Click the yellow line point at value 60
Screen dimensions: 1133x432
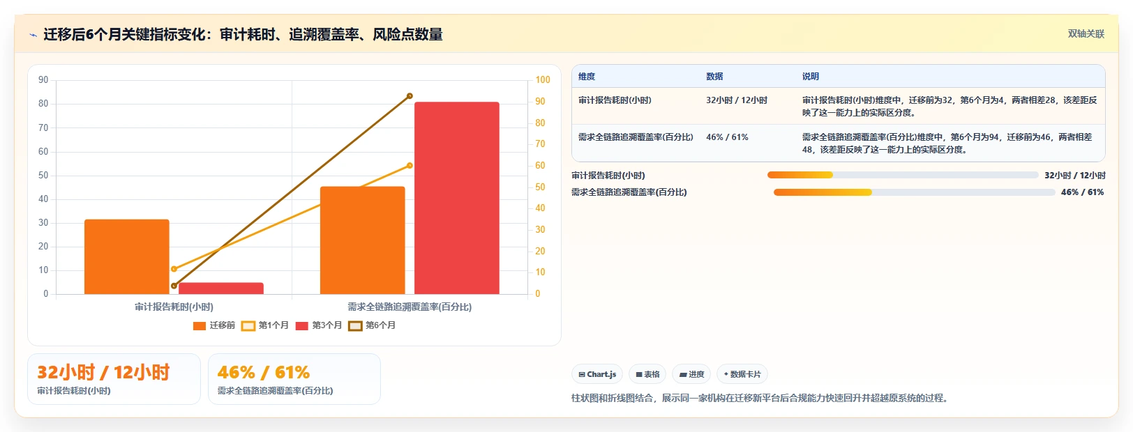coord(410,165)
